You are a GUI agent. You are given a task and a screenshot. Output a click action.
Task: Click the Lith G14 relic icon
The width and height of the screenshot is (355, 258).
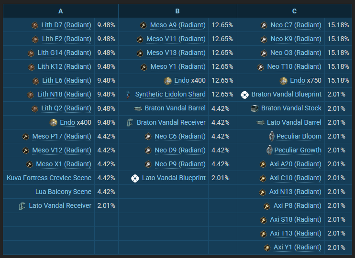(31, 53)
